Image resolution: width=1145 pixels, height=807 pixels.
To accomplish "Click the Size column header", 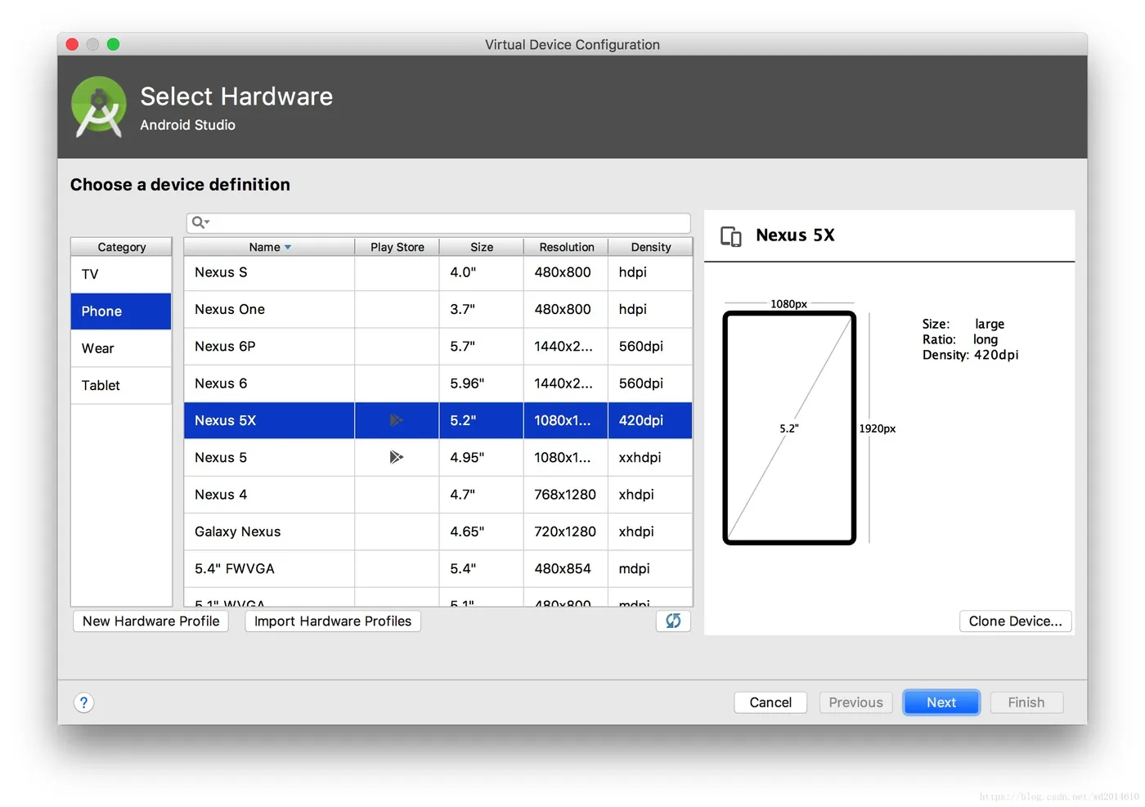I will click(x=482, y=247).
